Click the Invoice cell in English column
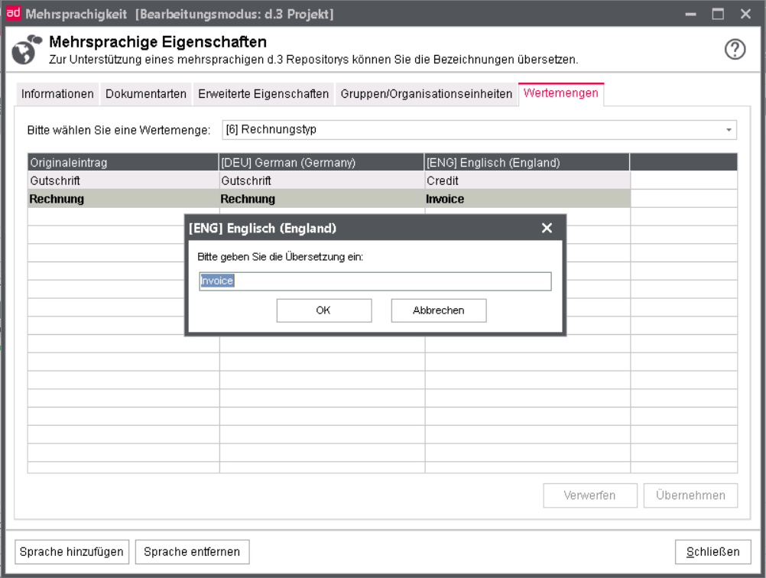This screenshot has height=578, width=766. (x=527, y=199)
